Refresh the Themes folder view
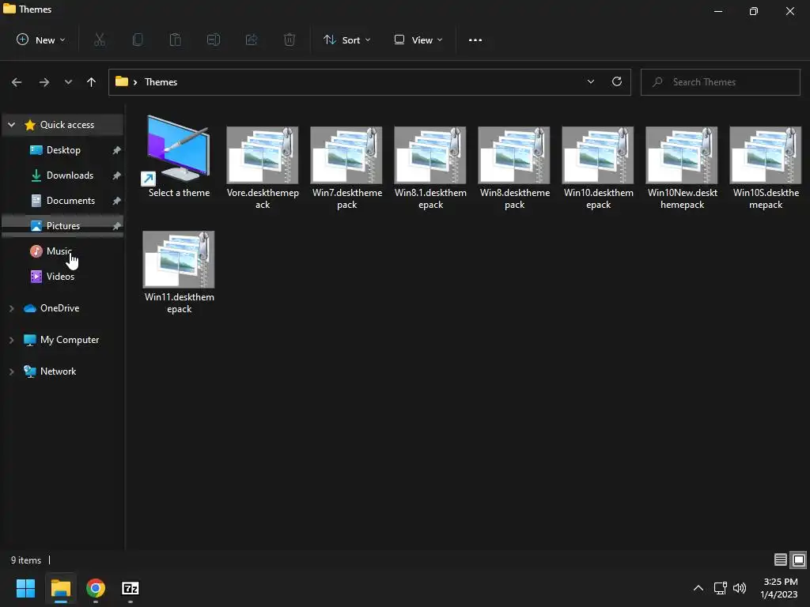The image size is (810, 607). [617, 81]
